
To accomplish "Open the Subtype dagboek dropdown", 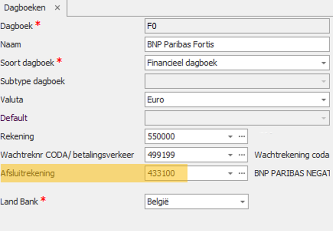I will point(324,81).
